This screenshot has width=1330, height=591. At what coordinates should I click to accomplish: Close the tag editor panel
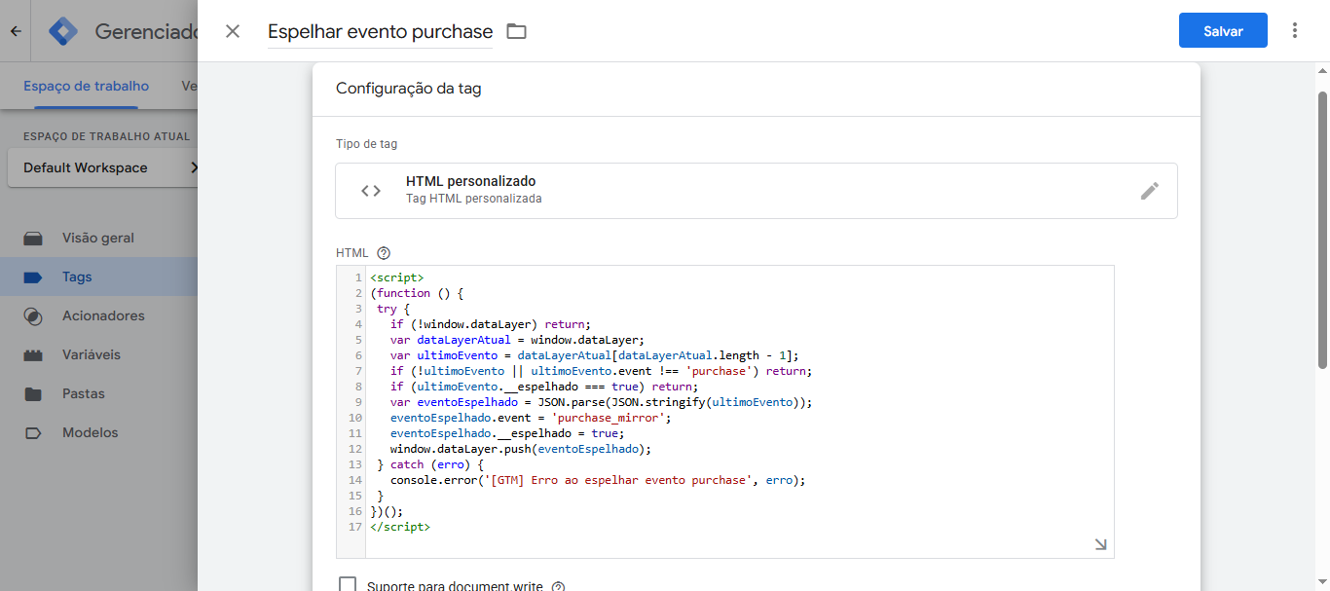click(233, 31)
